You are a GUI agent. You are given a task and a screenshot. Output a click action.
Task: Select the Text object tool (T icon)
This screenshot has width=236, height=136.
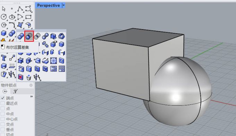[3, 58]
